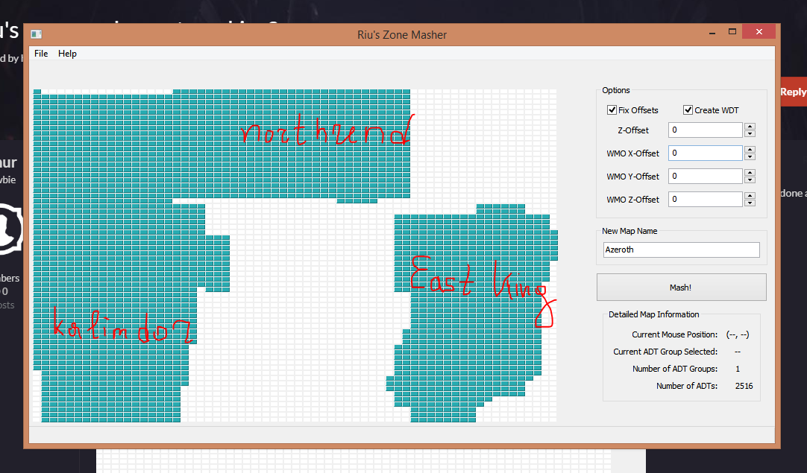Image resolution: width=807 pixels, height=473 pixels.
Task: Maximize the Riu's Zone Masher window
Action: (x=733, y=32)
